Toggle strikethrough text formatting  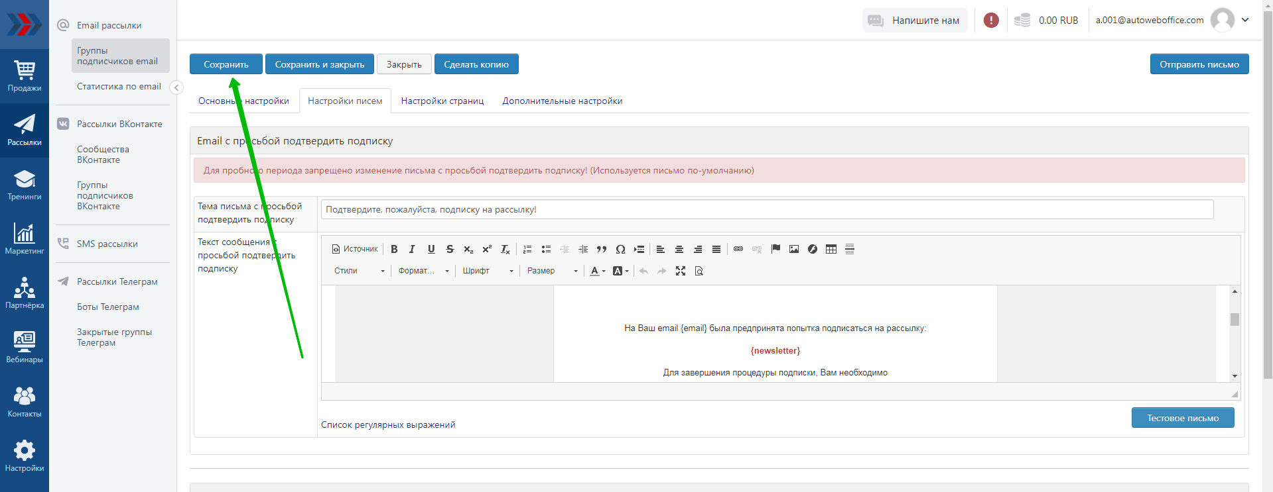point(450,249)
